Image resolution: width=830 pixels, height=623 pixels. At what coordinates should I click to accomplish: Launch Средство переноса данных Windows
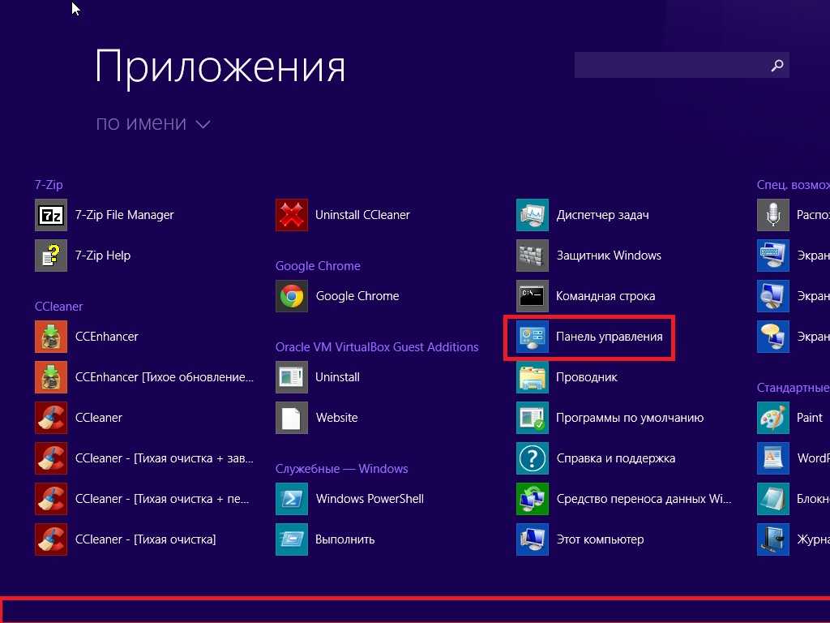pyautogui.click(x=623, y=499)
